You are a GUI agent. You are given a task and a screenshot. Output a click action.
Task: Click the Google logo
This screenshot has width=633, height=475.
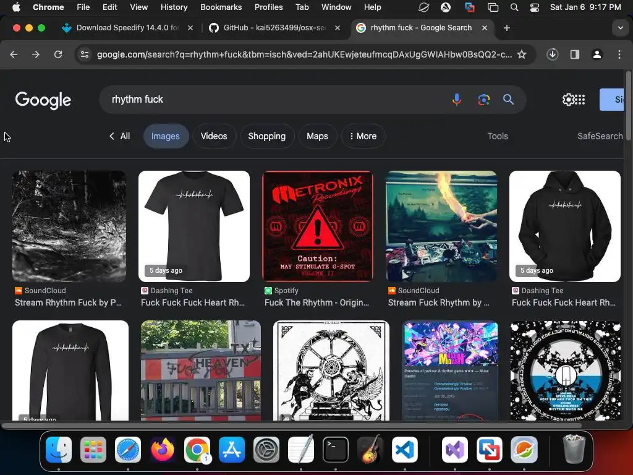[x=43, y=100]
